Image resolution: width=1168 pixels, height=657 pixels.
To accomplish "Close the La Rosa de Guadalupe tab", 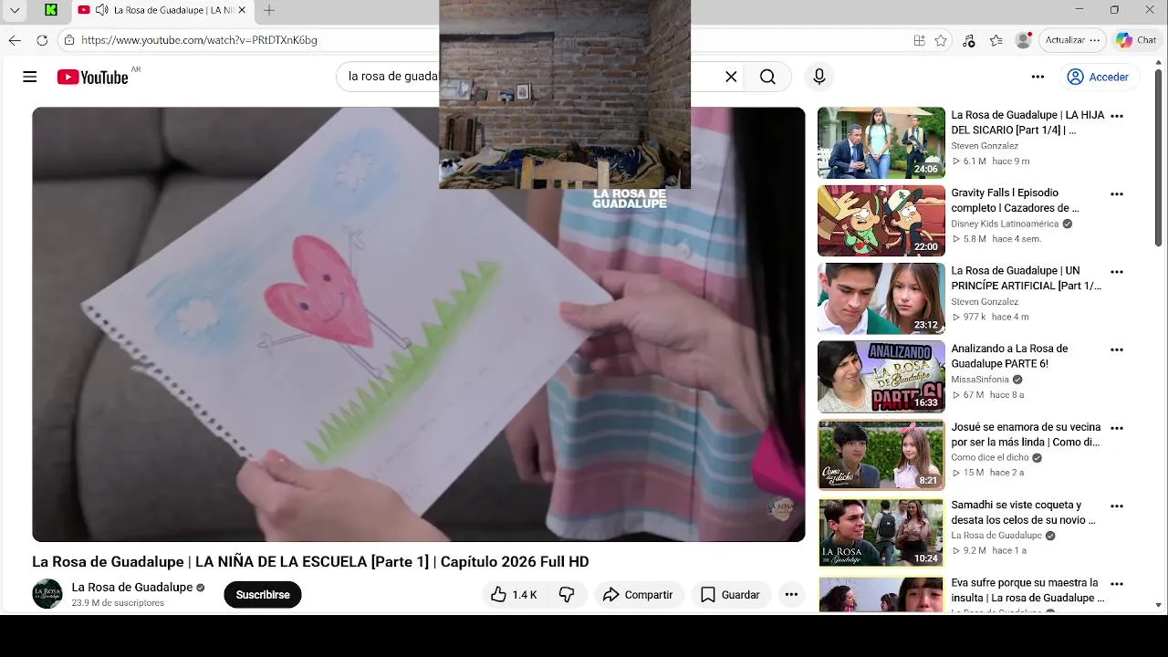I will point(242,10).
